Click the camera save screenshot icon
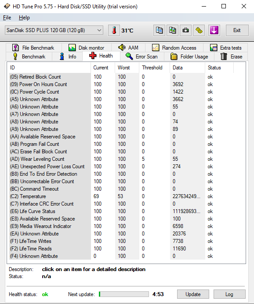Image resolution: width=254 pixels, height=304 pixels. 185,30
